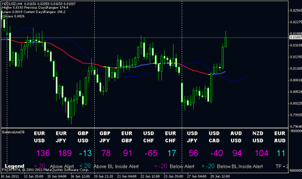Select the AUD USD pair heading
302x179 pixels.
tap(236, 137)
